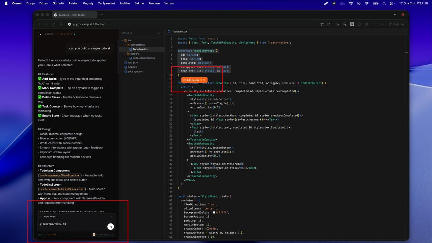Click the orange Add to chat button
432x243 pixels.
point(194,80)
